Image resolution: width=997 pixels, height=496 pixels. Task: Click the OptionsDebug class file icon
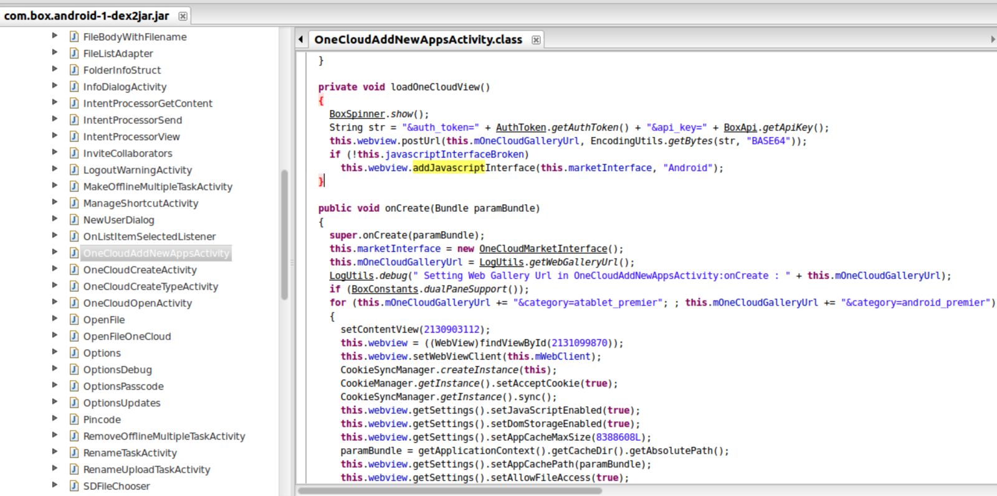74,370
